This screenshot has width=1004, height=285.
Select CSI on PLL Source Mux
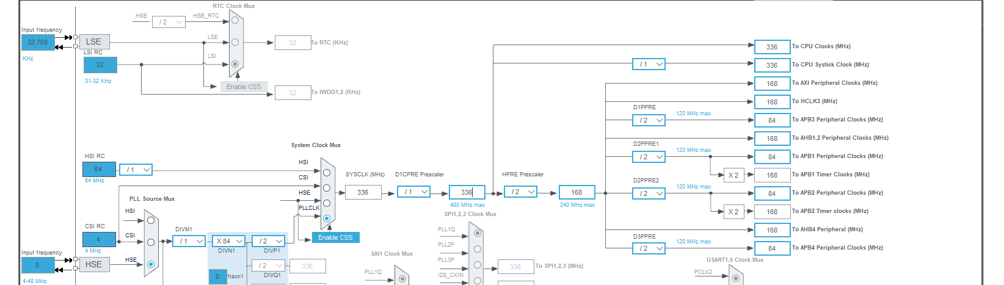[x=151, y=242]
